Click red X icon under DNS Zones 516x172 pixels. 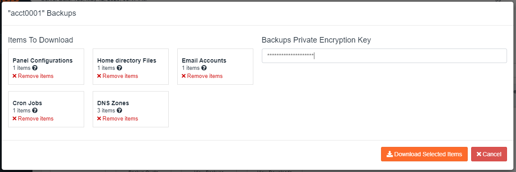coord(99,119)
